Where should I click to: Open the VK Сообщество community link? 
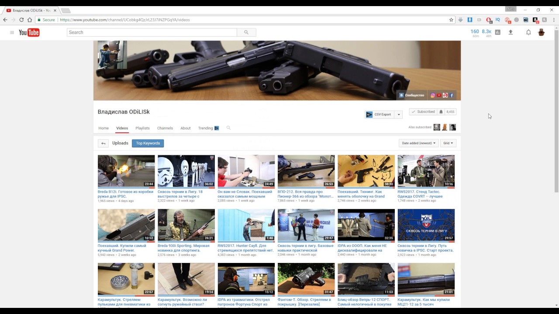[411, 95]
